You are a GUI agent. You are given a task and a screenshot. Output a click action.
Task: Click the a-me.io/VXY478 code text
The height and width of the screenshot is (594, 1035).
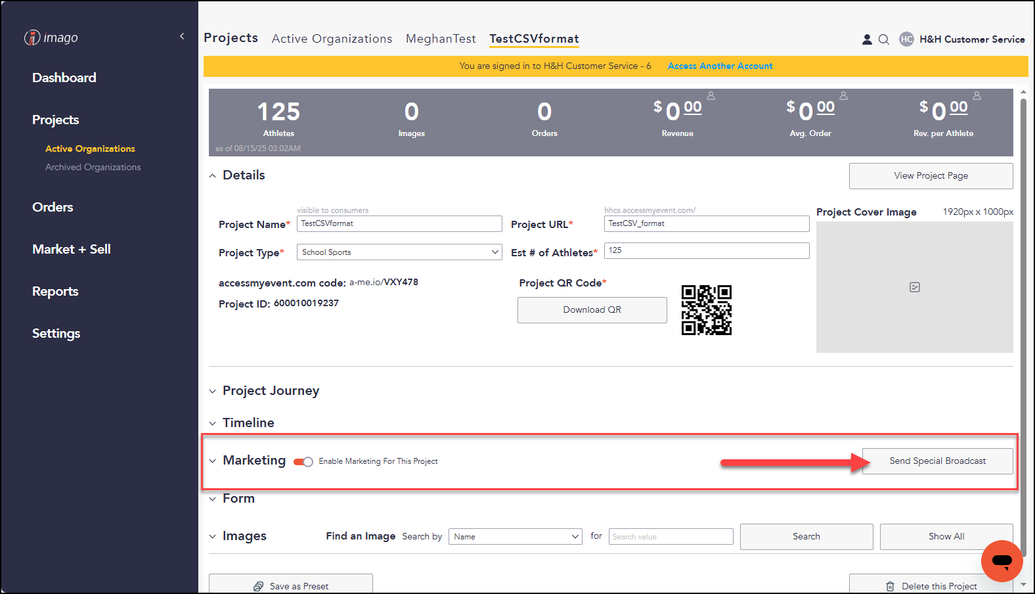pos(384,283)
